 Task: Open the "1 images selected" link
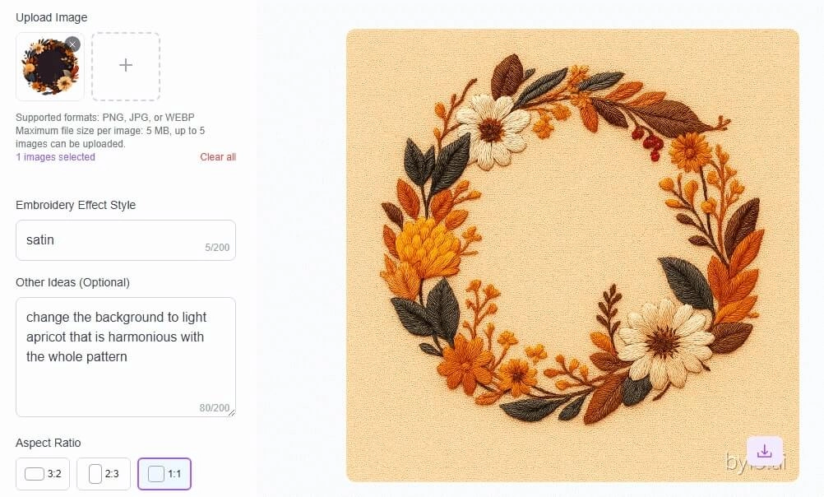[x=55, y=156]
